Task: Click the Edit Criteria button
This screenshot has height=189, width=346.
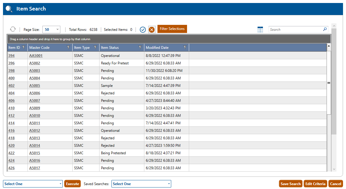Action: 315,184
